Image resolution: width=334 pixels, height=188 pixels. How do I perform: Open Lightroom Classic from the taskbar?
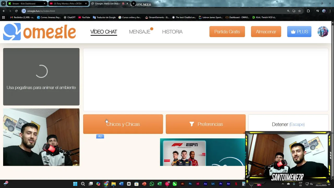213,184
